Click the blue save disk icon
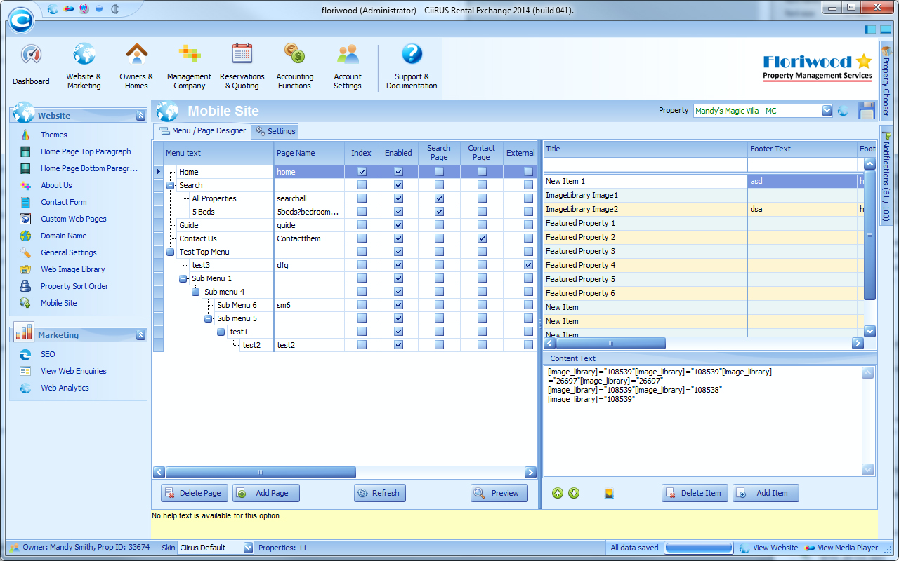Viewport: 899px width, 561px height. pos(867,111)
